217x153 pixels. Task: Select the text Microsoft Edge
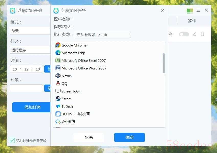(74, 53)
